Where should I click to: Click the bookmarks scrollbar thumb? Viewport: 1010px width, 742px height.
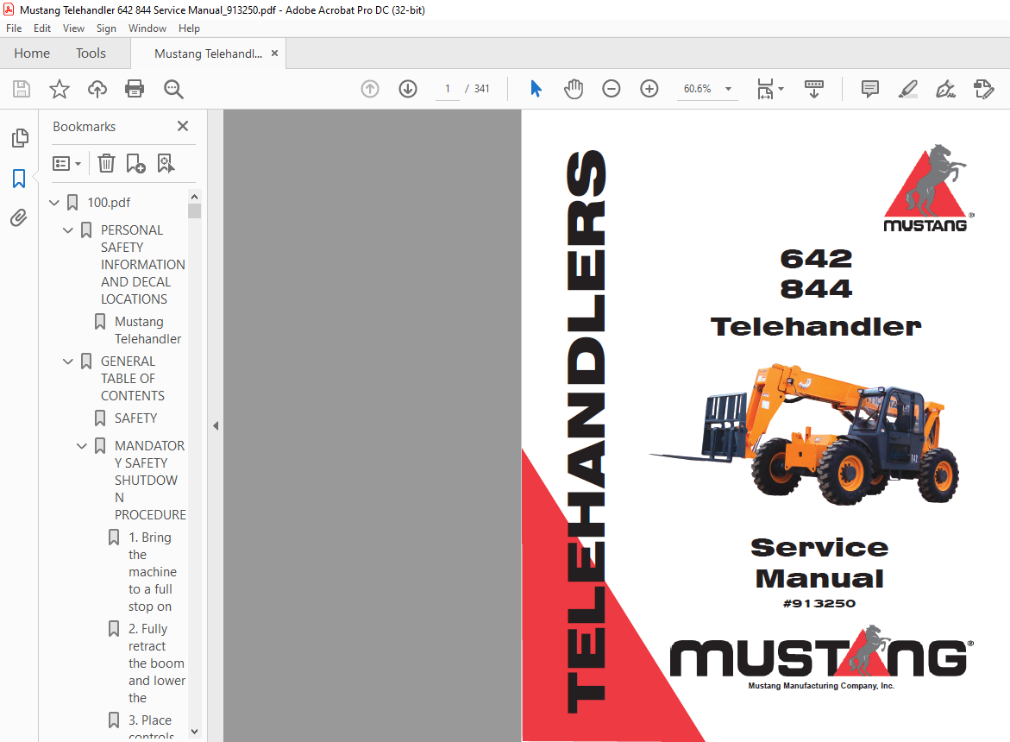pos(195,211)
